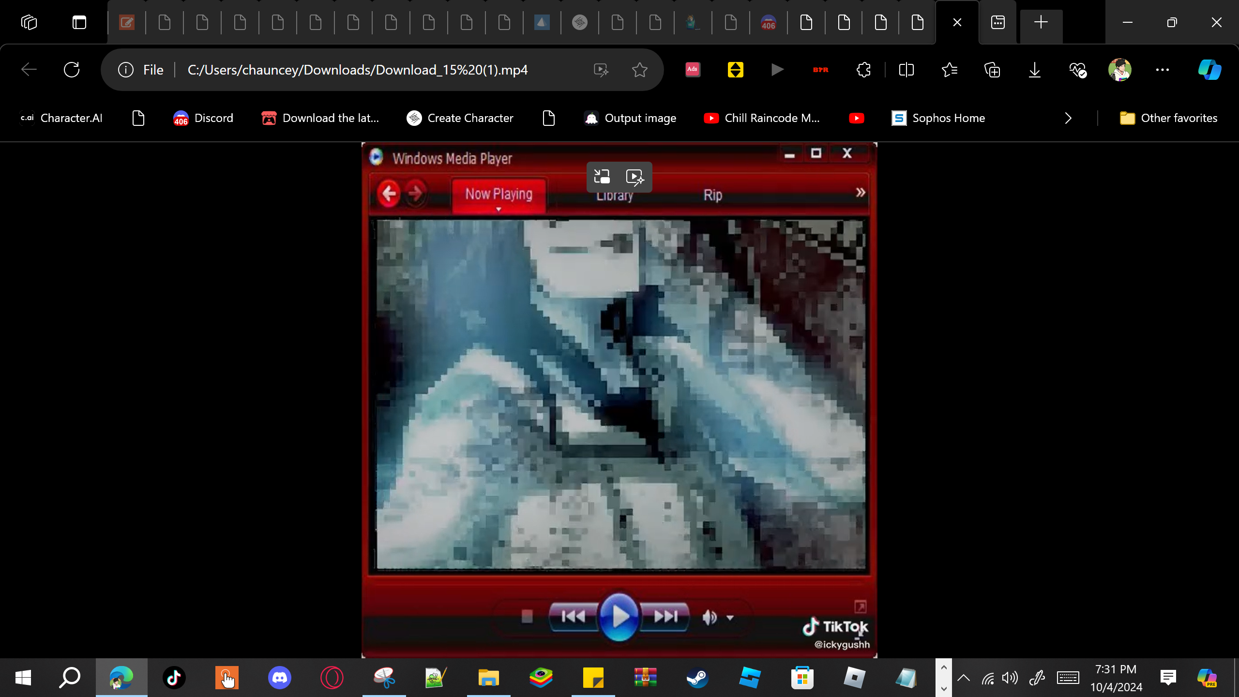The width and height of the screenshot is (1239, 697).
Task: Go back to the previous page
Action: click(29, 70)
